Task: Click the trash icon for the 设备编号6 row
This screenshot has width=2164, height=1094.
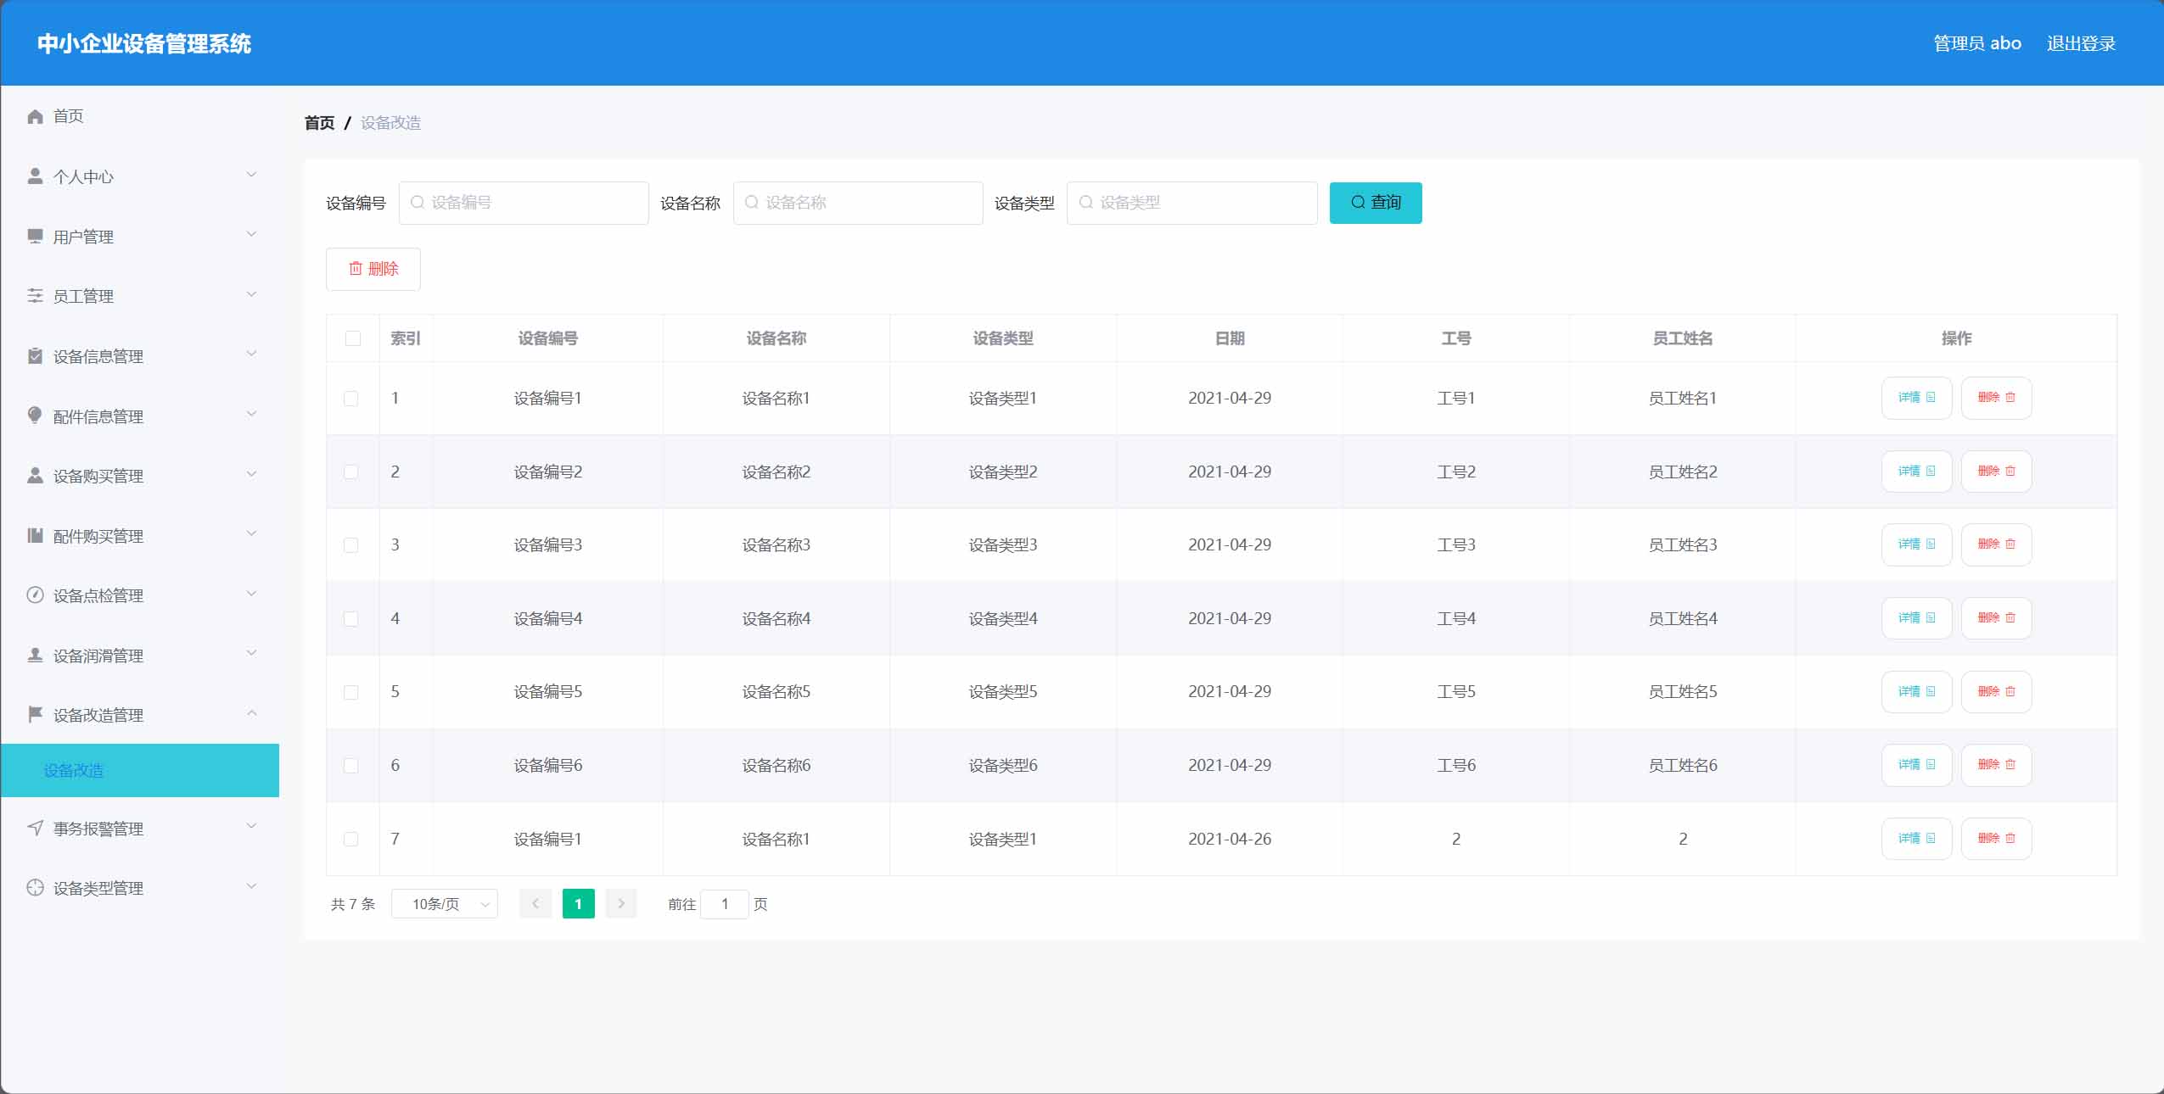Action: 2010,765
